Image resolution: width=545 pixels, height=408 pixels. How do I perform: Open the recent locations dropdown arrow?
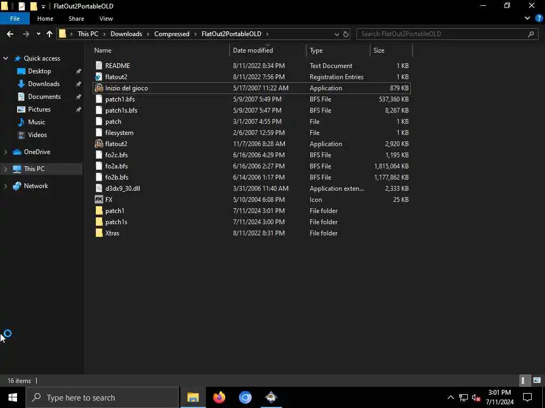[38, 34]
